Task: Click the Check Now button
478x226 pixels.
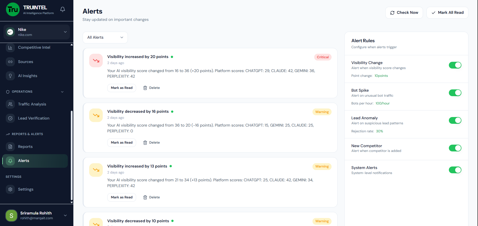Action: 404,13
